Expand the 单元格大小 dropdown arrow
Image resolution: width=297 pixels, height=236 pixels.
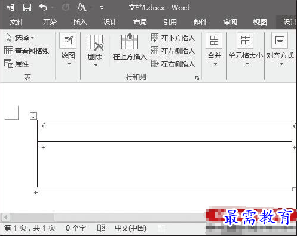[247, 64]
